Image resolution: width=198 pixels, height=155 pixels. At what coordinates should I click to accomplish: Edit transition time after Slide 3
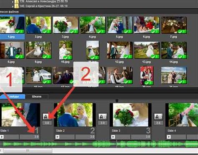pyautogui.click(x=158, y=123)
